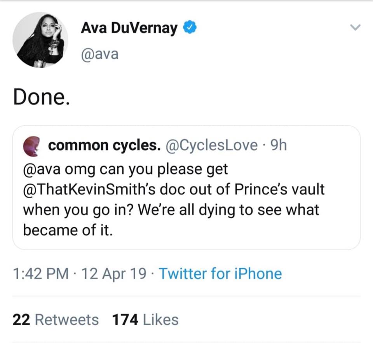
Task: Show the 22 Retweets list
Action: 56,320
